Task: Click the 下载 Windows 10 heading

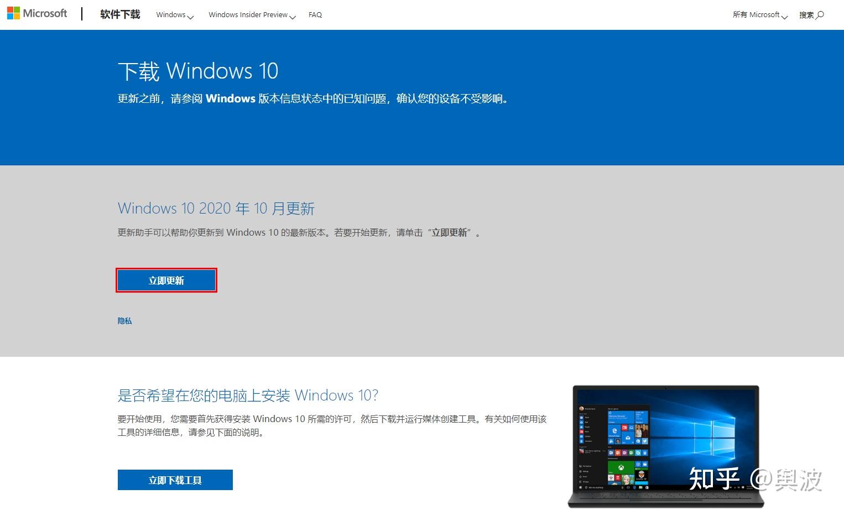Action: [198, 71]
